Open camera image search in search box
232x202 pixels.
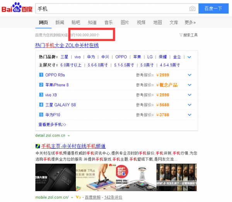tap(192, 9)
